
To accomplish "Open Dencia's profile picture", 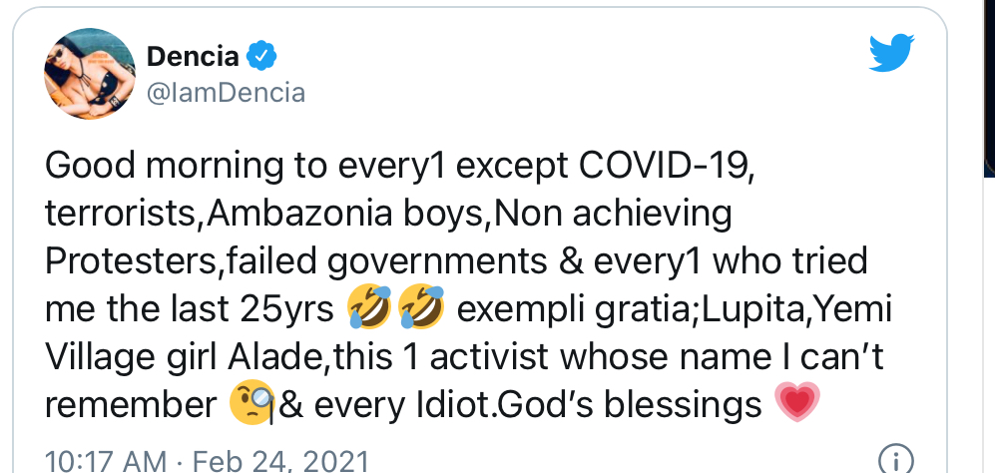I will click(x=89, y=74).
